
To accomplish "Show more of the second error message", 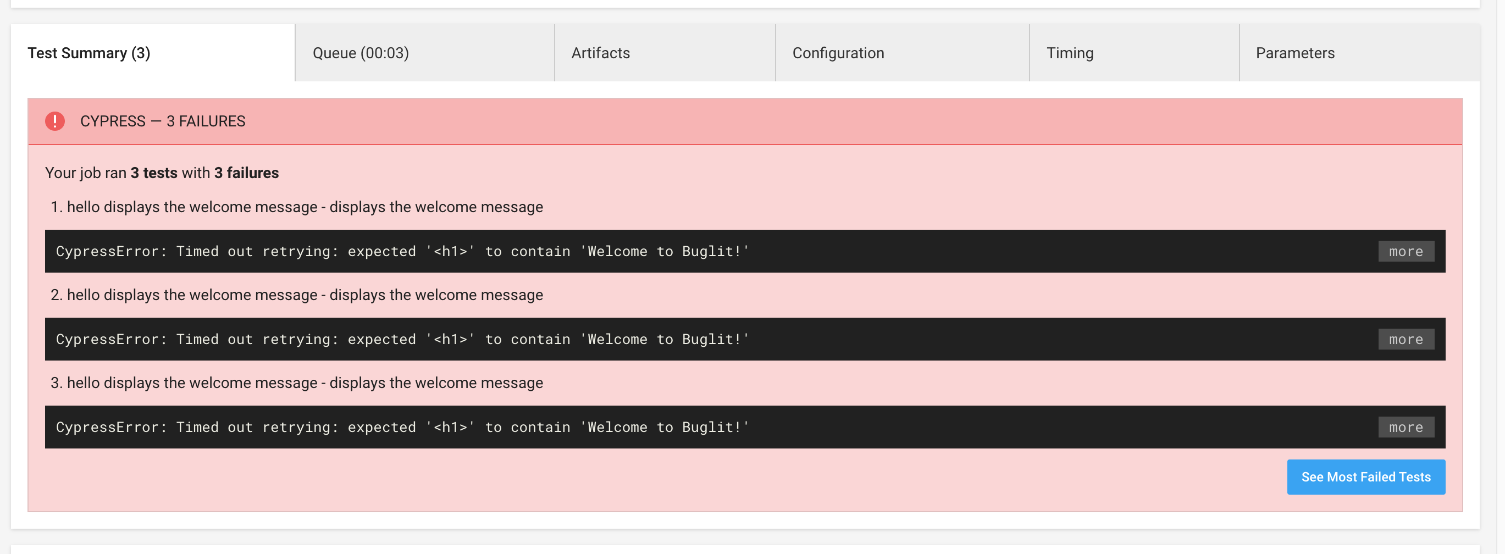I will pos(1405,339).
